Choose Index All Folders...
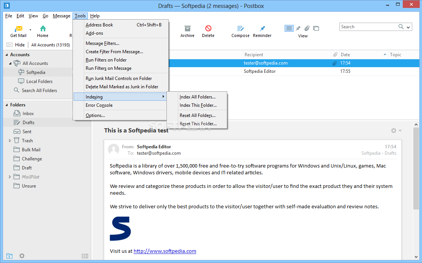422x263 pixels. 197,97
